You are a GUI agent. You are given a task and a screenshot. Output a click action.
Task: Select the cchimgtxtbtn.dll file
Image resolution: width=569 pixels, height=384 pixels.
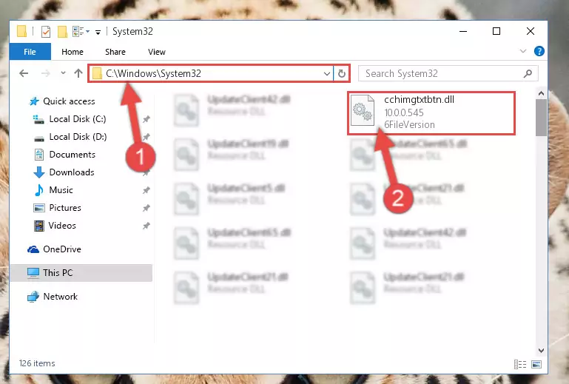coord(431,113)
